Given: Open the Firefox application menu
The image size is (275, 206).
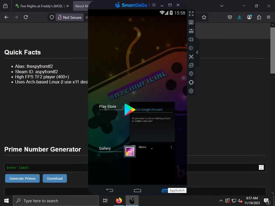Looking at the screenshot, I should coord(269,17).
